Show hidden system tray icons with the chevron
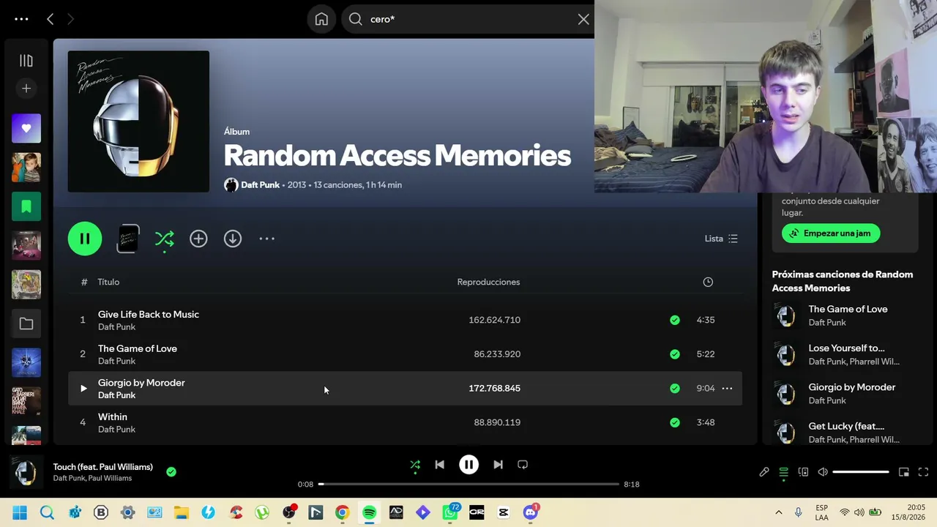This screenshot has width=937, height=527. click(778, 513)
